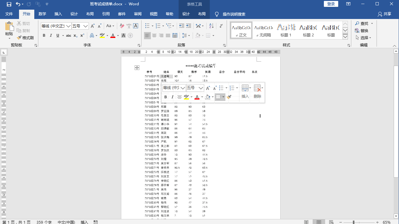
Task: Toggle Italic in the ribbon font group
Action: click(x=51, y=36)
